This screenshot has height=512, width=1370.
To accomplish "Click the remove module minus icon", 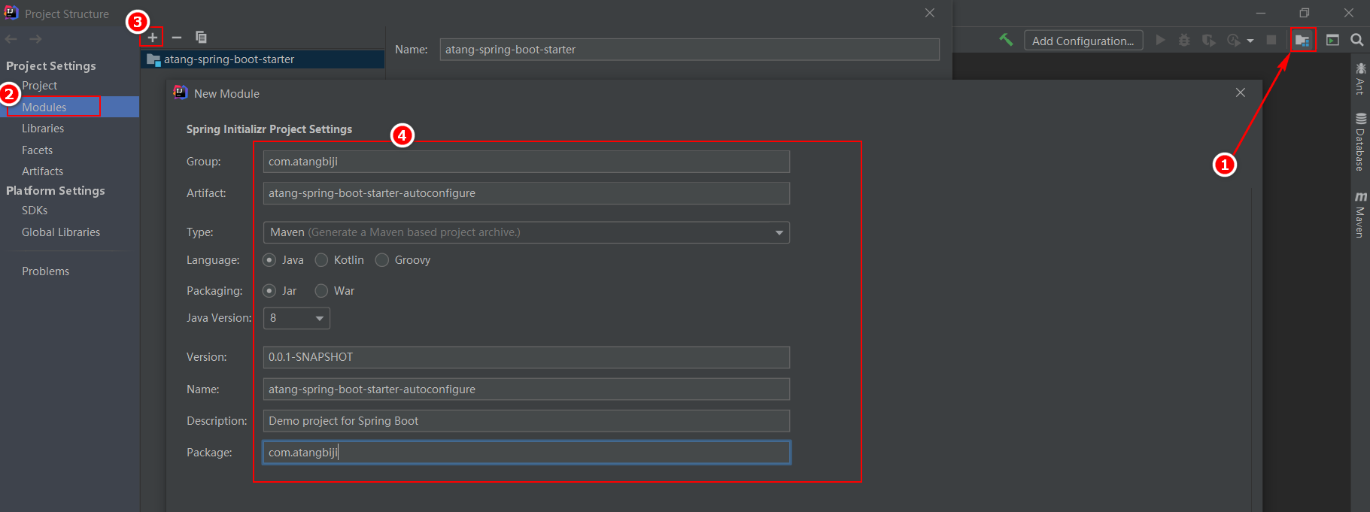I will point(177,38).
